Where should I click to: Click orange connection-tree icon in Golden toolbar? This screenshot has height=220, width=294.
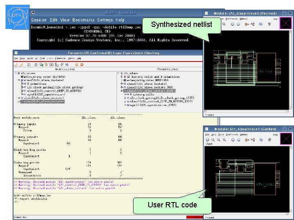coord(253,140)
